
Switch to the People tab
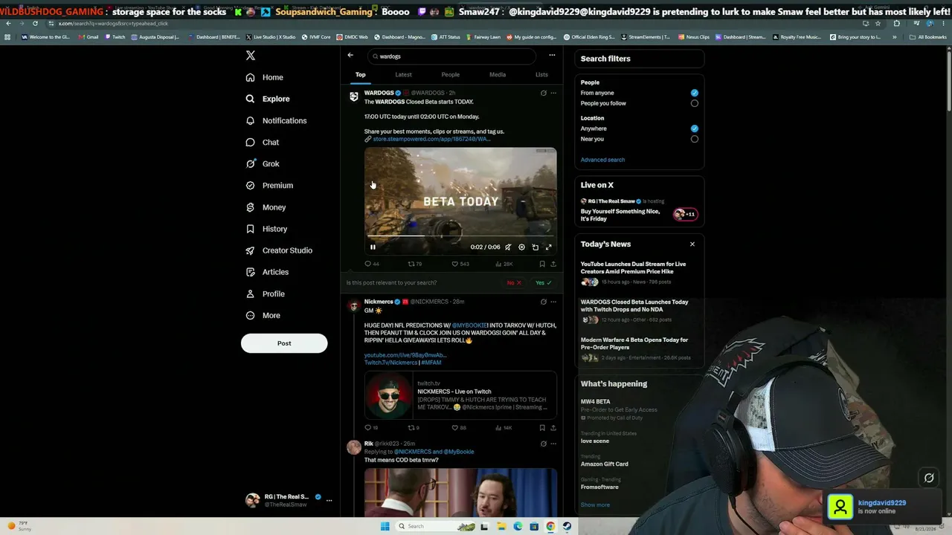point(450,74)
